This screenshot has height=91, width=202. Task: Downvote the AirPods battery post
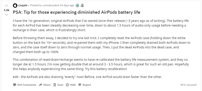pyautogui.click(x=6, y=15)
